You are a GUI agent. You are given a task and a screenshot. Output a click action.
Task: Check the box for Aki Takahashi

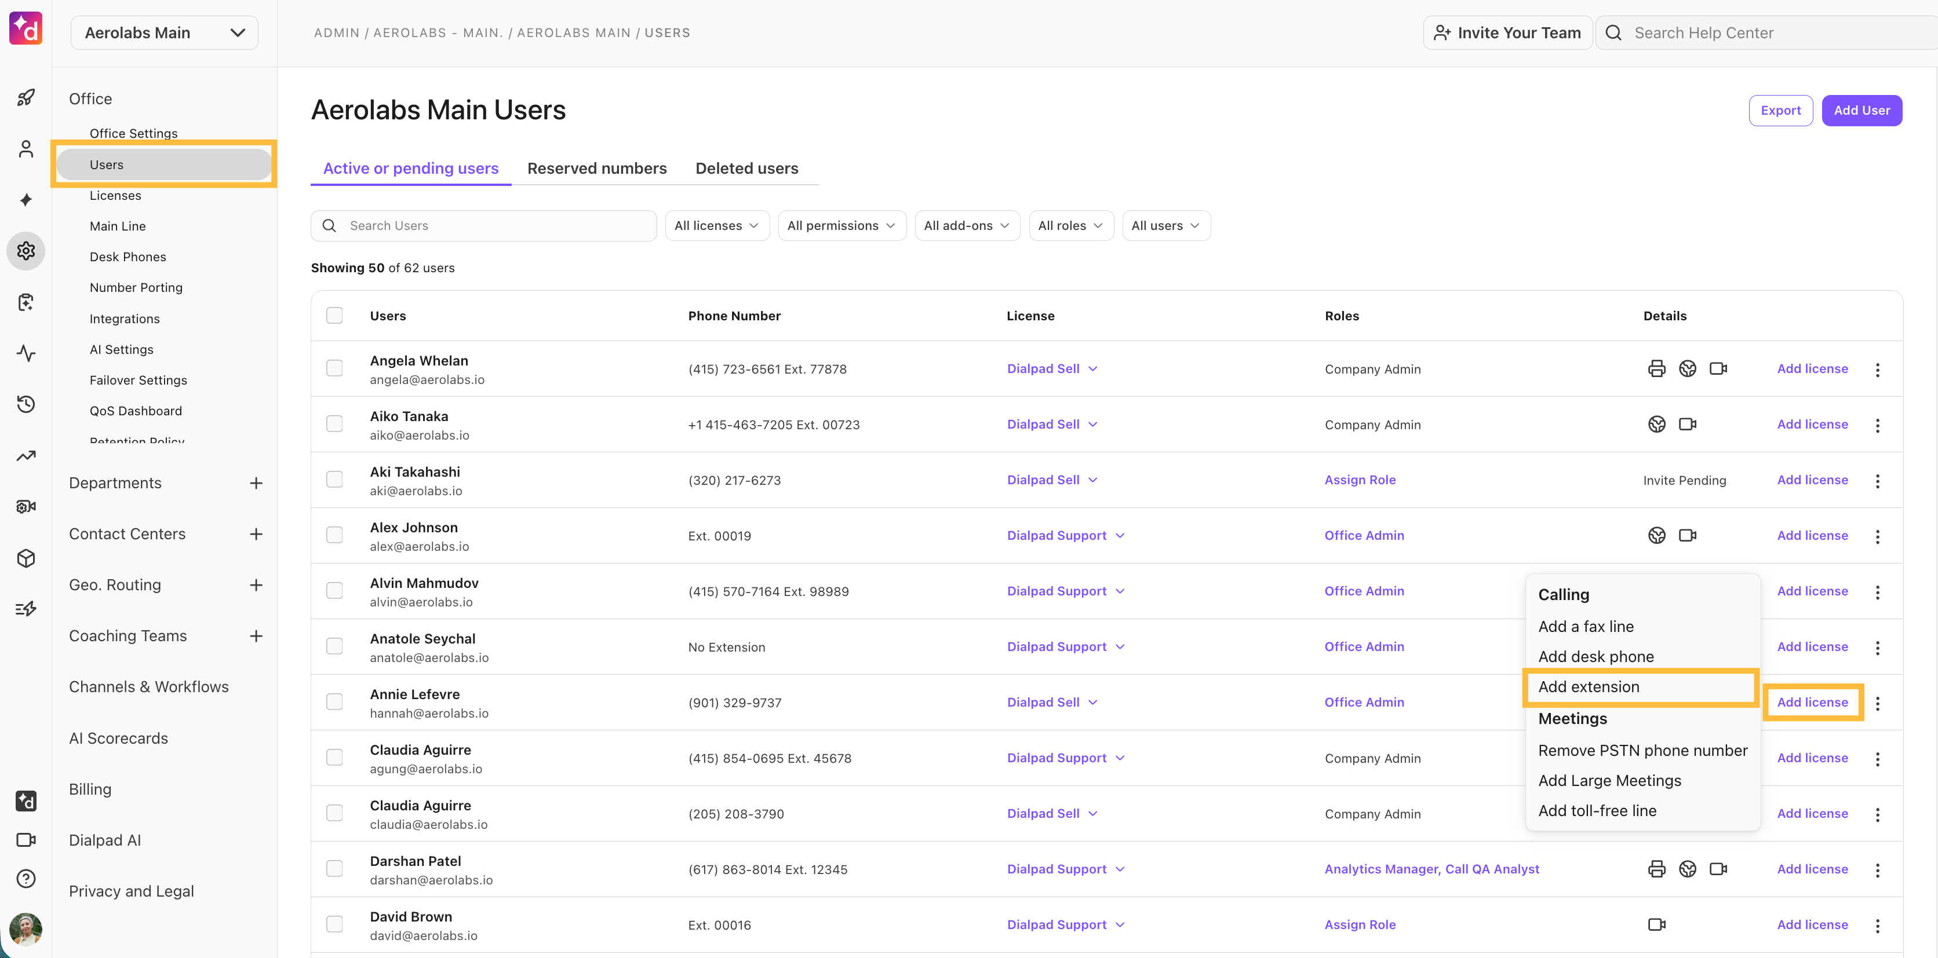335,480
